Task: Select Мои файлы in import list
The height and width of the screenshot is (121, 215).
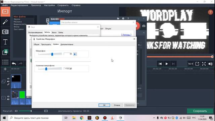Action: coord(19,16)
